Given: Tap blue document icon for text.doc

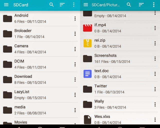Looking at the screenshot, I should coord(87,74).
